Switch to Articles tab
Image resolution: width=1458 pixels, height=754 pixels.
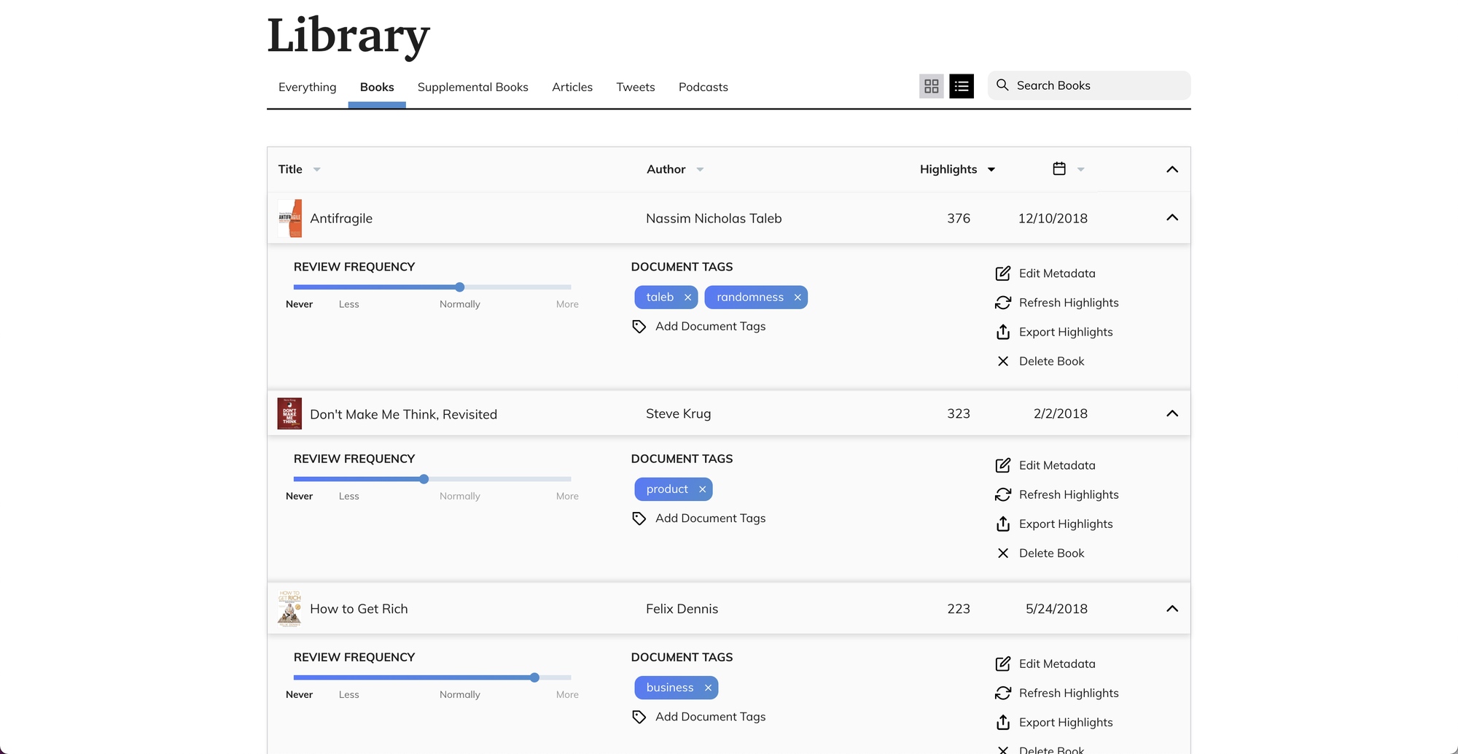(x=572, y=87)
